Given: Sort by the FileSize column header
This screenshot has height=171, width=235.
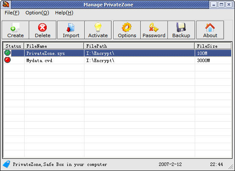Looking at the screenshot, I should pyautogui.click(x=213, y=46).
